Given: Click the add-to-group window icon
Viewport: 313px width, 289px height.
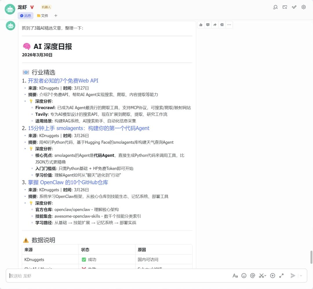Looking at the screenshot, I should click(x=285, y=7).
